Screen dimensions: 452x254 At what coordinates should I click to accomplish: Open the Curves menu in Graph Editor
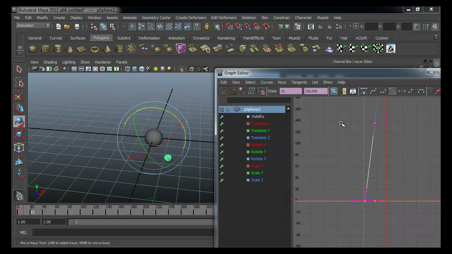267,82
